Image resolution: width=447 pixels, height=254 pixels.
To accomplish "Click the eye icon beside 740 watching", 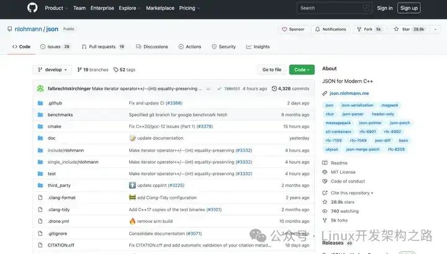I will tap(325, 211).
